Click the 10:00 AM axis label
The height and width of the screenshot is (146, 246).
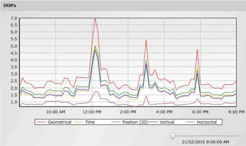click(x=56, y=112)
